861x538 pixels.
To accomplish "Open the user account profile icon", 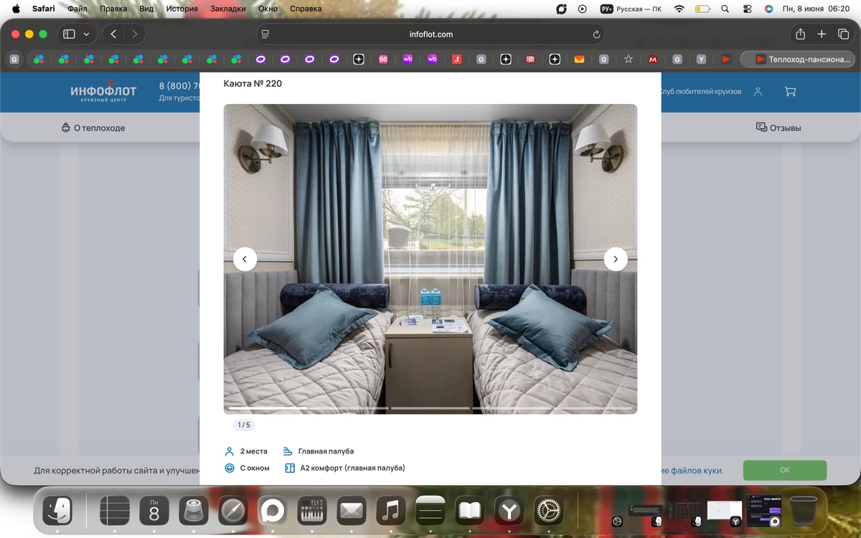I will [758, 92].
